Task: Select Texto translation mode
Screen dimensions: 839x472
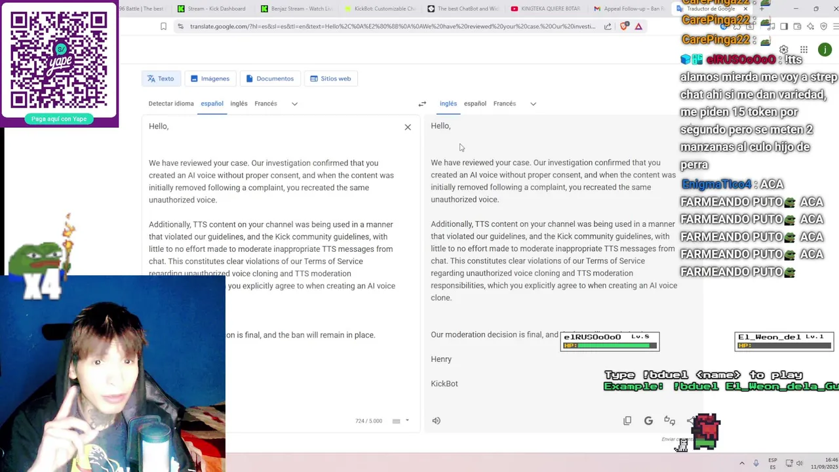Action: pyautogui.click(x=161, y=79)
